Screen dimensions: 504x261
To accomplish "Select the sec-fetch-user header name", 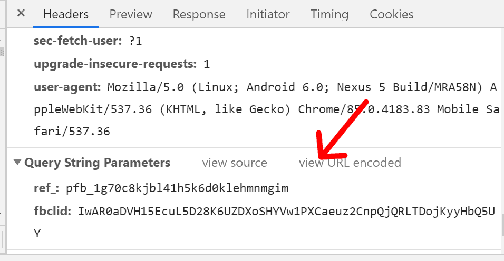I will tap(78, 41).
